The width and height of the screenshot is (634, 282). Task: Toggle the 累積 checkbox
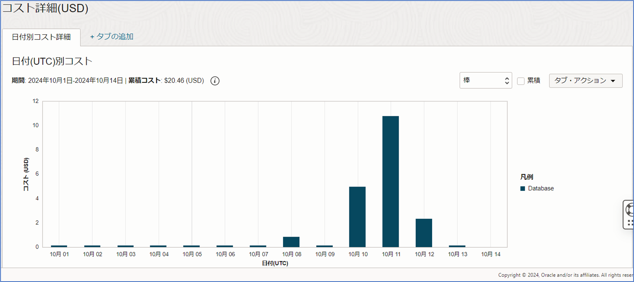coord(521,81)
